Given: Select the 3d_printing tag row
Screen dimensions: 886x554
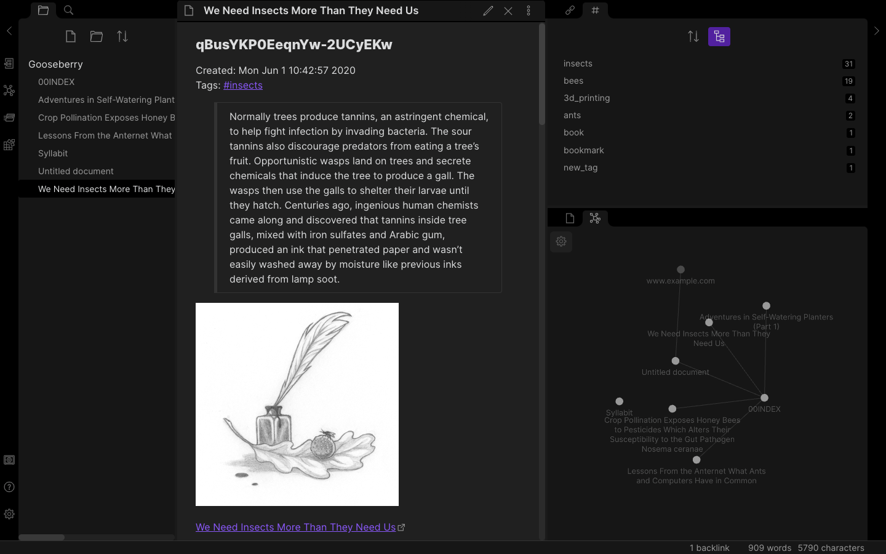Looking at the screenshot, I should tap(709, 98).
